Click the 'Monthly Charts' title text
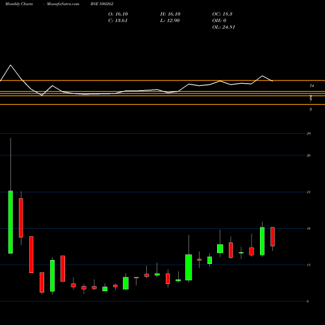The width and height of the screenshot is (325, 325). [x=19, y=4]
